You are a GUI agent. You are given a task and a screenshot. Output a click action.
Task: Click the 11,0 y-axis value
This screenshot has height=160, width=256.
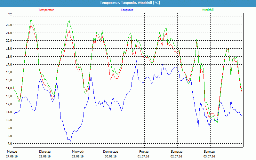click(9, 112)
